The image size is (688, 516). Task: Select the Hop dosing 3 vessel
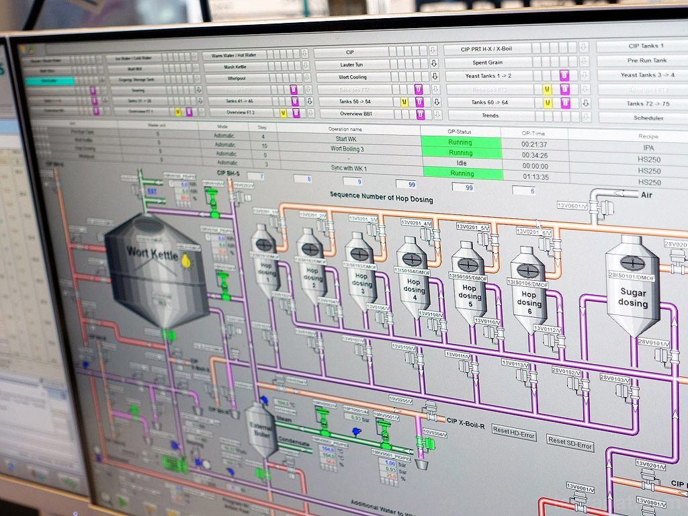[x=361, y=272]
